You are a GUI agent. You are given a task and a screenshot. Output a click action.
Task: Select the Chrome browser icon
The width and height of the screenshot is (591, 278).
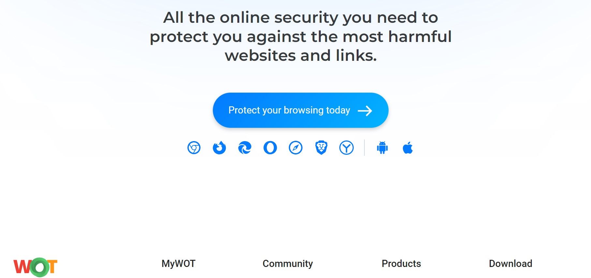coord(194,148)
